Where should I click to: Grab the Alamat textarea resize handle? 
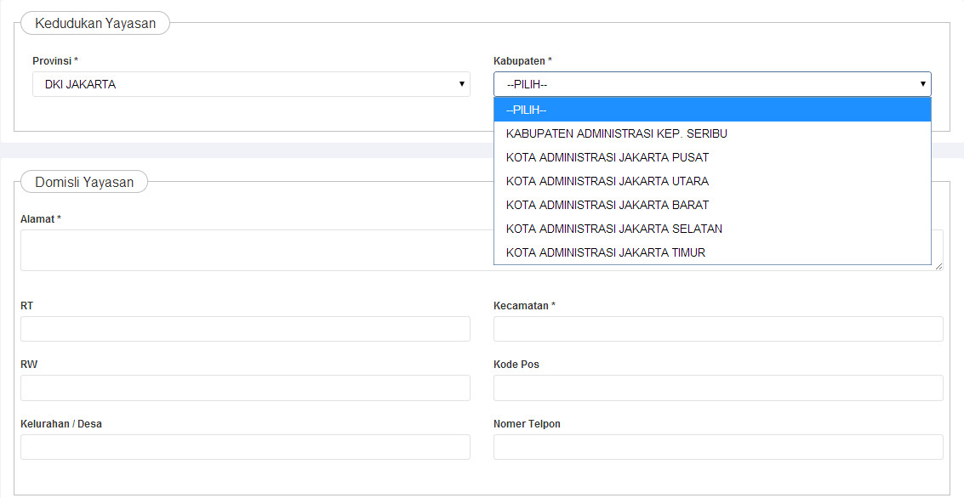coord(938,266)
